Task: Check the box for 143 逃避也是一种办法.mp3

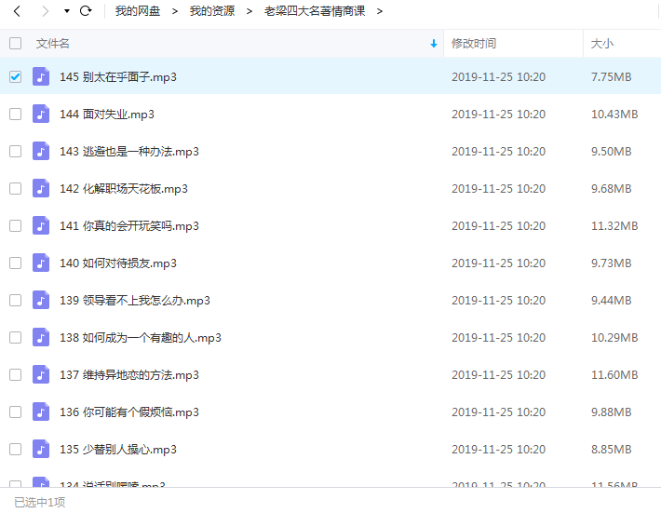Action: pos(15,151)
